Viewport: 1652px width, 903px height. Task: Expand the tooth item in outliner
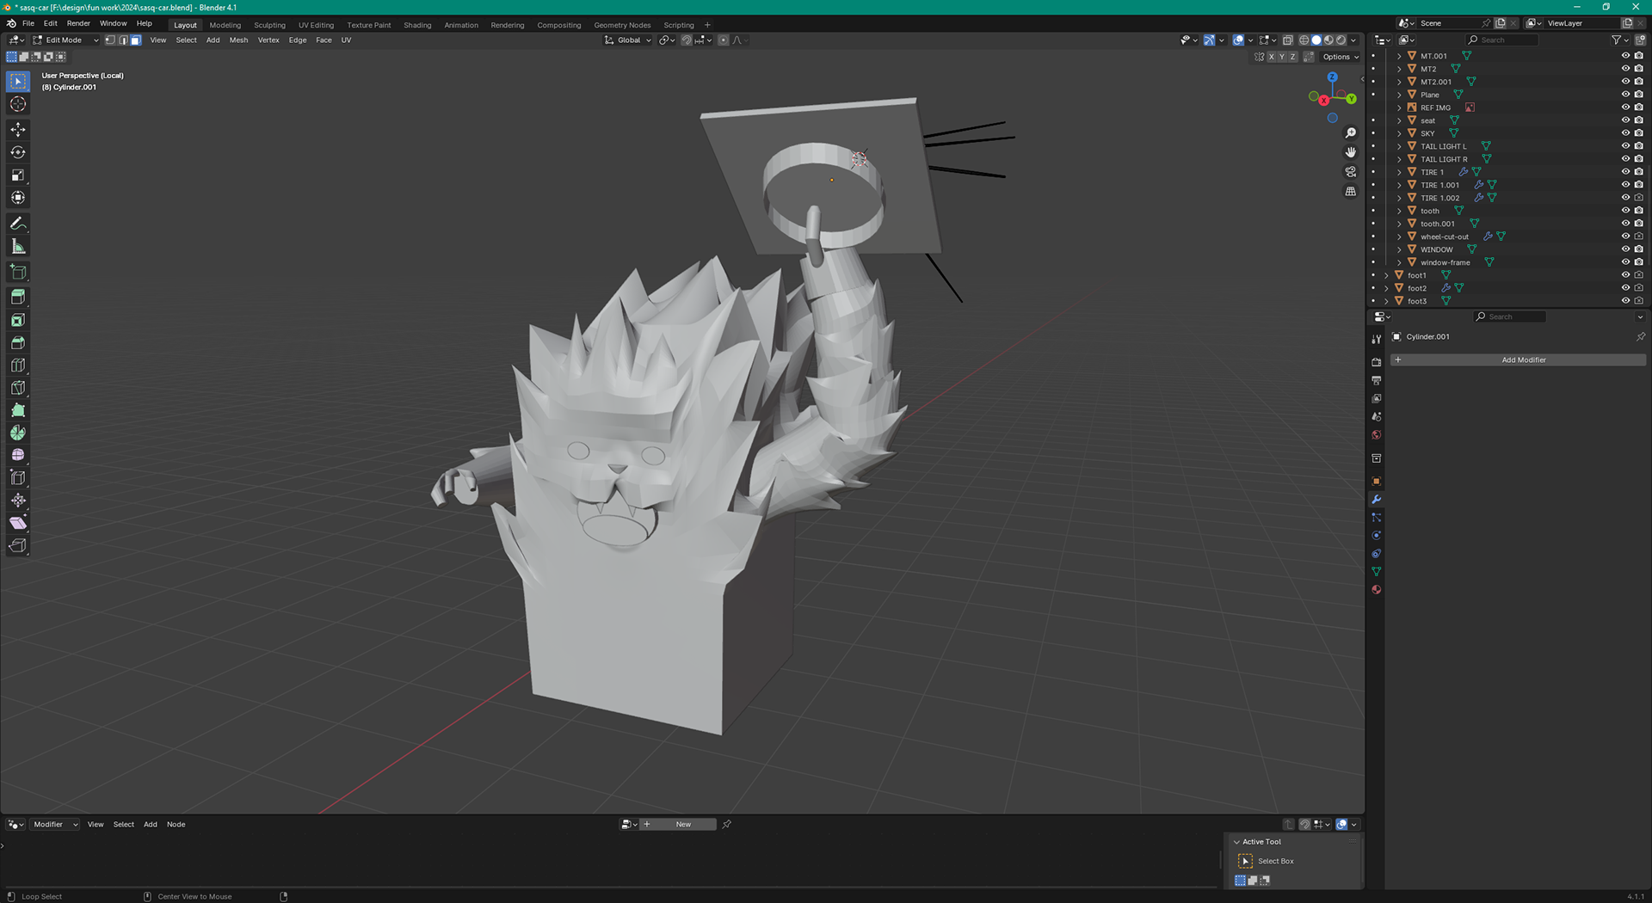pos(1399,211)
